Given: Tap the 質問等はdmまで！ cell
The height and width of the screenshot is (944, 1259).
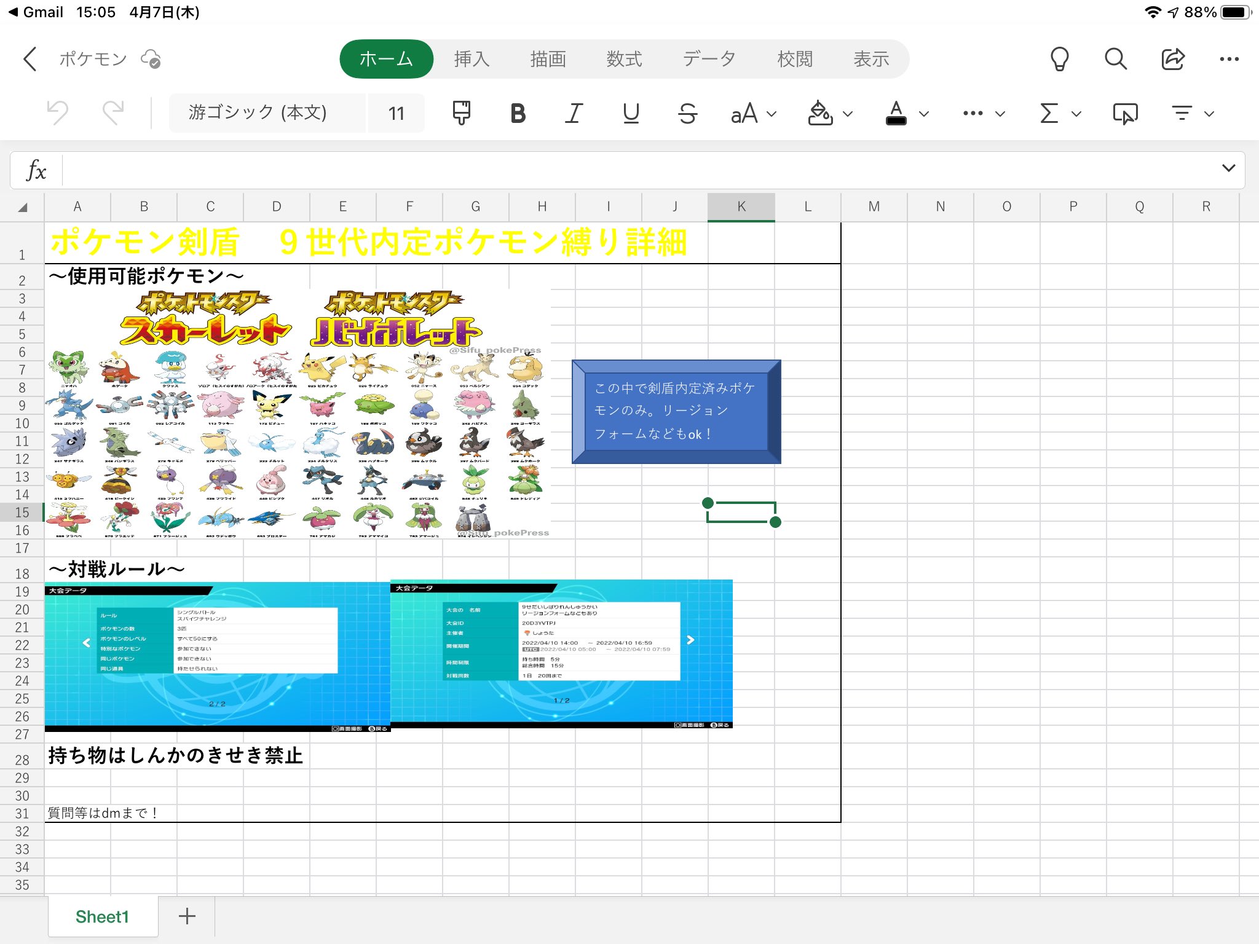Looking at the screenshot, I should tap(103, 813).
